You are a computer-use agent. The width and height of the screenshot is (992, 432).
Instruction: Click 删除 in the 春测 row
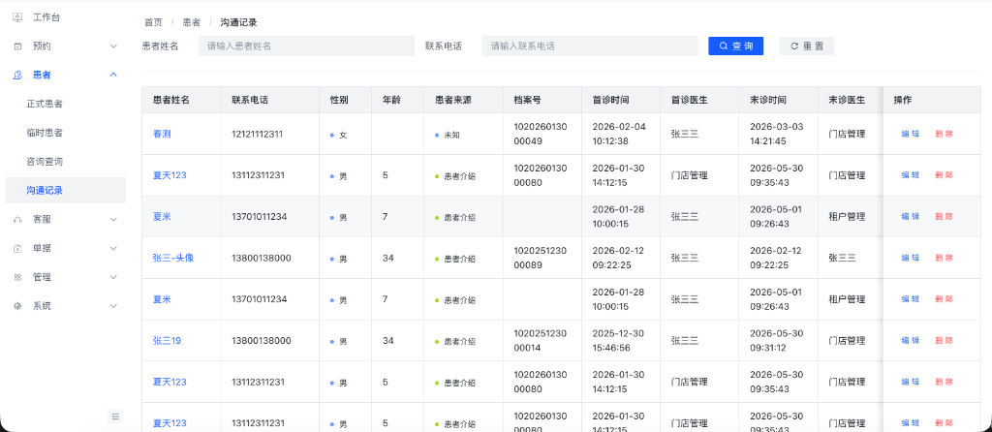click(x=944, y=134)
